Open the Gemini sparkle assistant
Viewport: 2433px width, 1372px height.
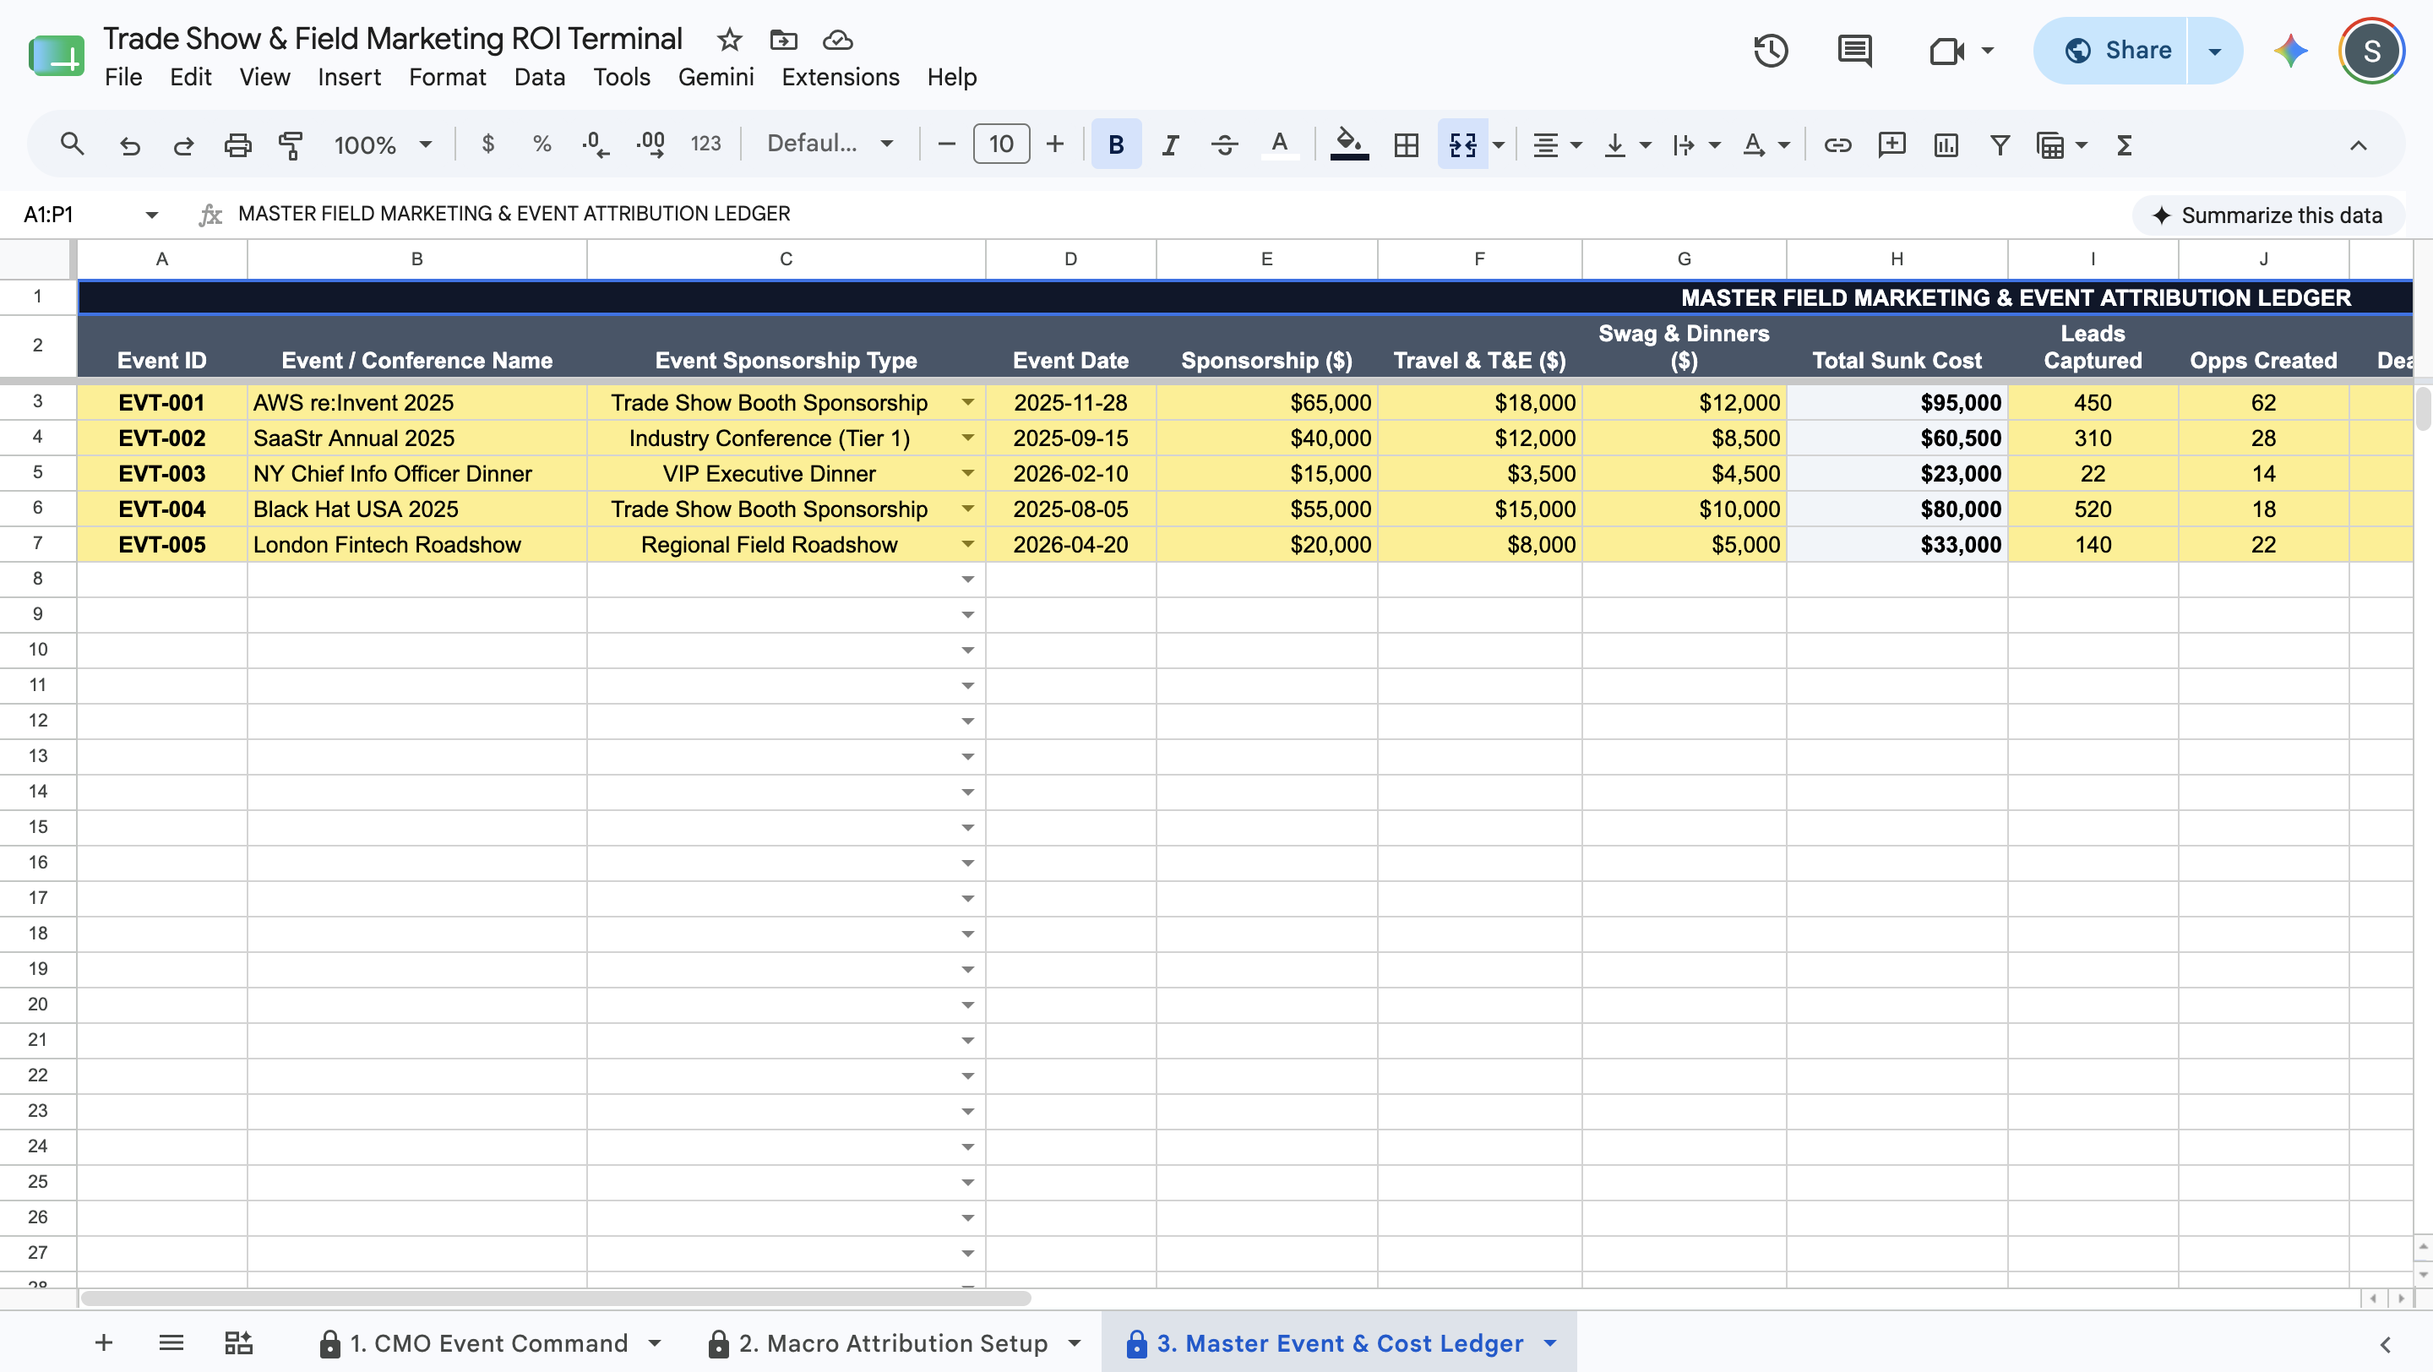(2289, 50)
